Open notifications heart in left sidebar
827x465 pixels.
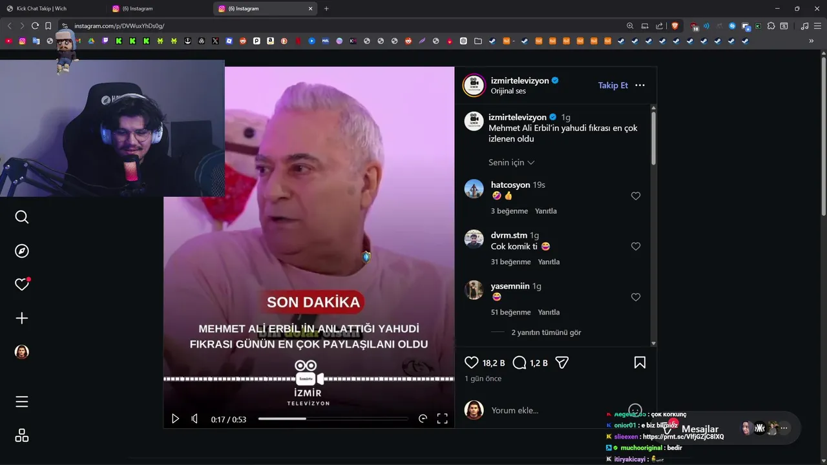coord(22,284)
